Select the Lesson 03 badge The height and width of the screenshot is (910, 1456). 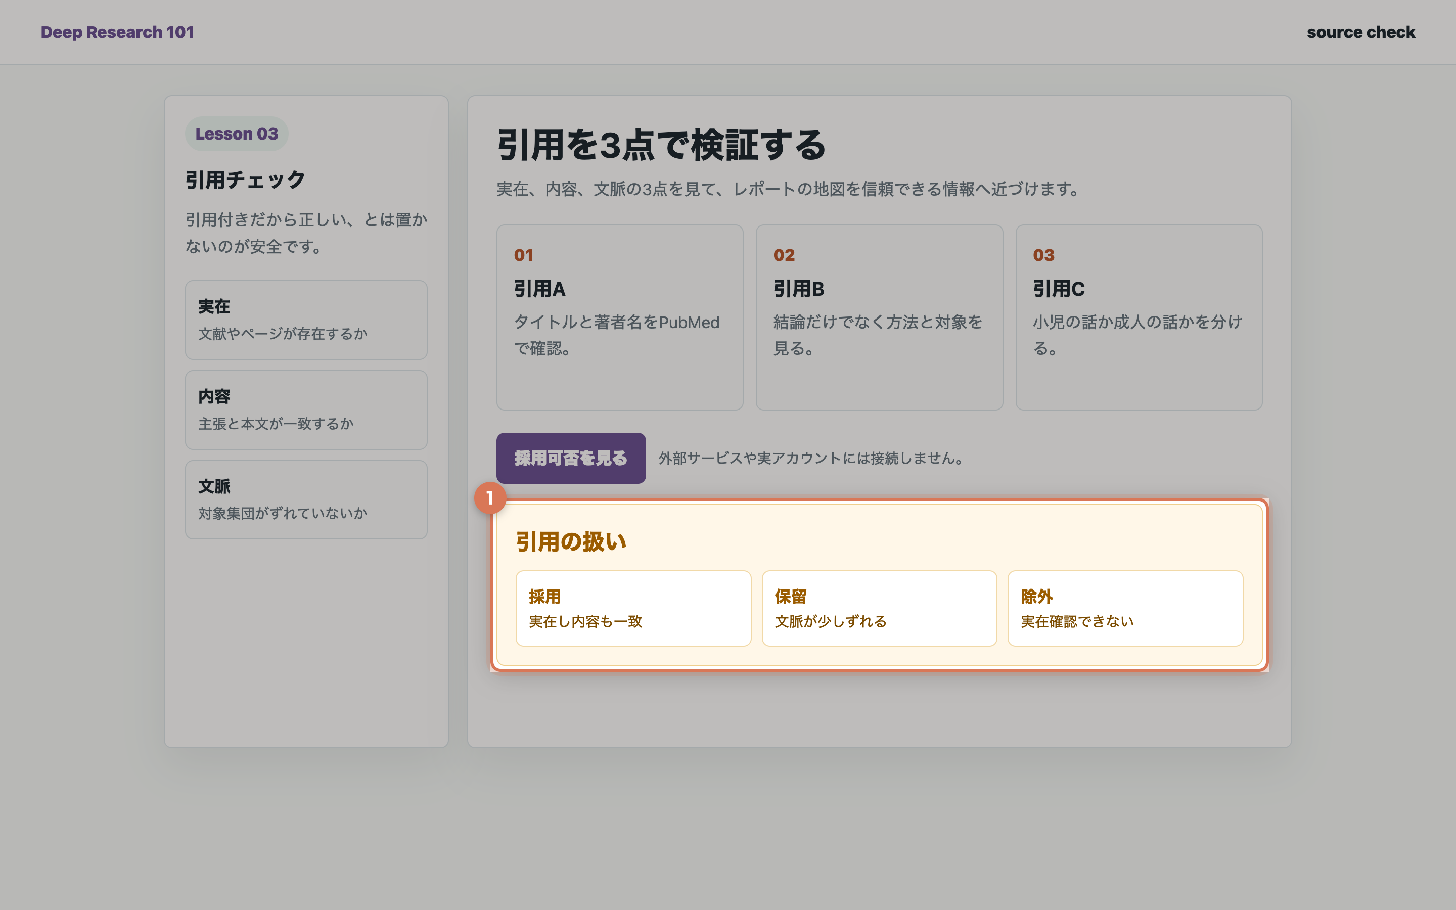pos(237,133)
